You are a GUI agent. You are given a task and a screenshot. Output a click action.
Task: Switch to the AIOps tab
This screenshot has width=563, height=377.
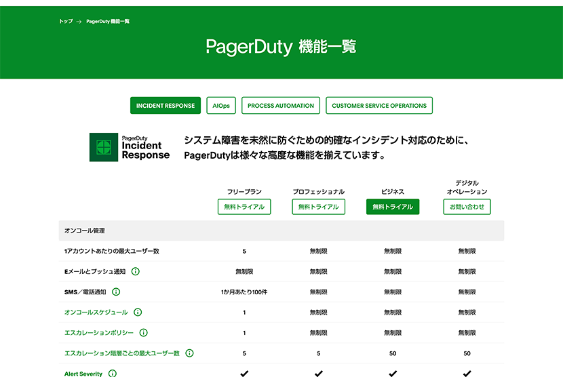221,106
